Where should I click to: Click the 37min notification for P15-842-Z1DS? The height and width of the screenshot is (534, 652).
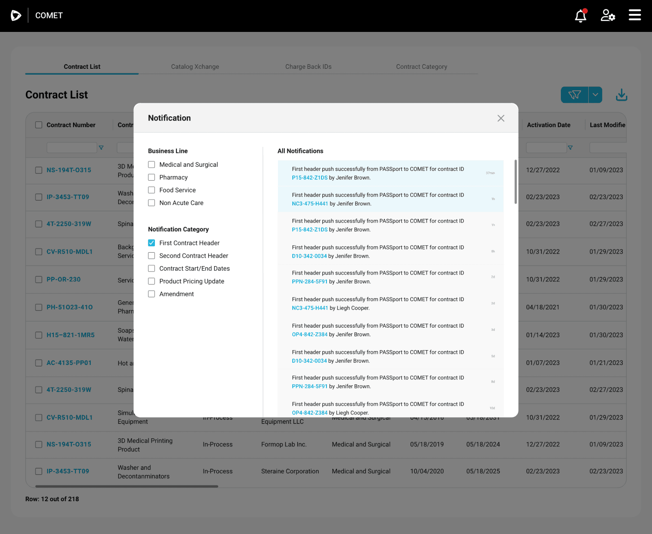pyautogui.click(x=391, y=173)
